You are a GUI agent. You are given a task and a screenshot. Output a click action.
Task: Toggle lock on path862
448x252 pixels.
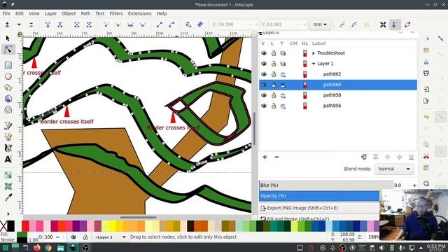pos(274,74)
